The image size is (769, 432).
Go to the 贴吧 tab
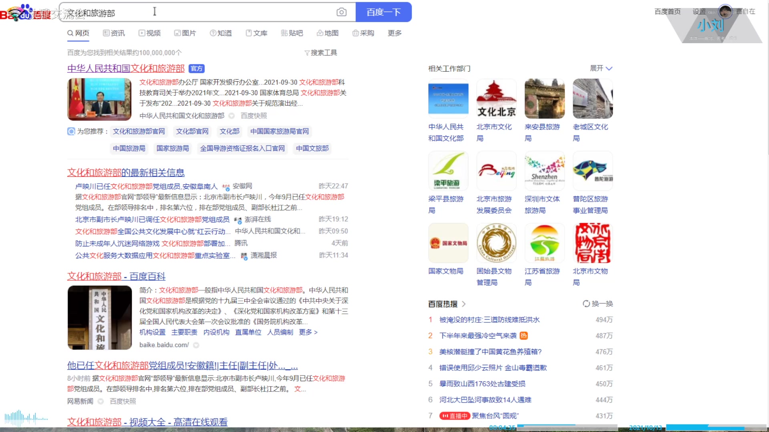[292, 33]
